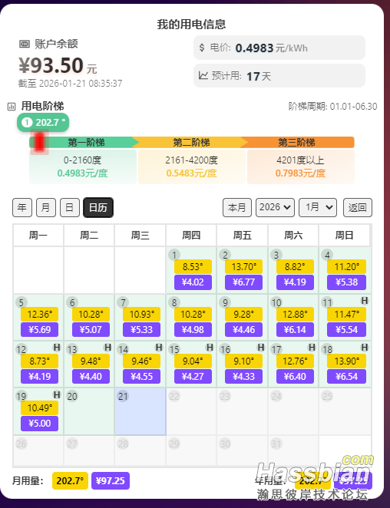The image size is (390, 508).
Task: Click the 阶梯周期: 01.01-06.30 label
Action: pos(333,106)
